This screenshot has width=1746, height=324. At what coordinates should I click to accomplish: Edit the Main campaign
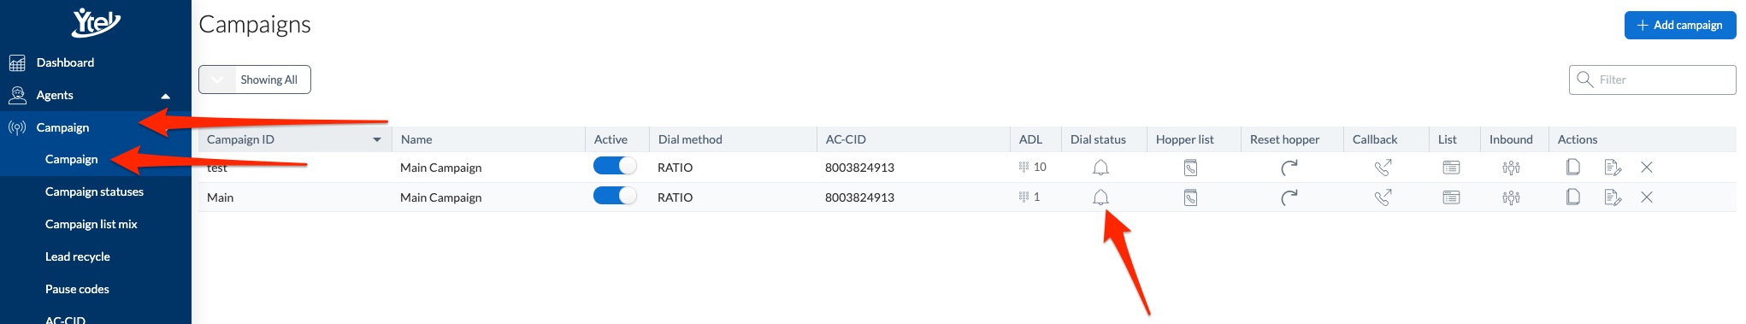pos(1613,197)
